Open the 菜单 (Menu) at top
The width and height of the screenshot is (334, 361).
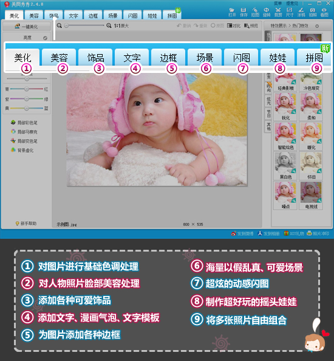tap(278, 3)
